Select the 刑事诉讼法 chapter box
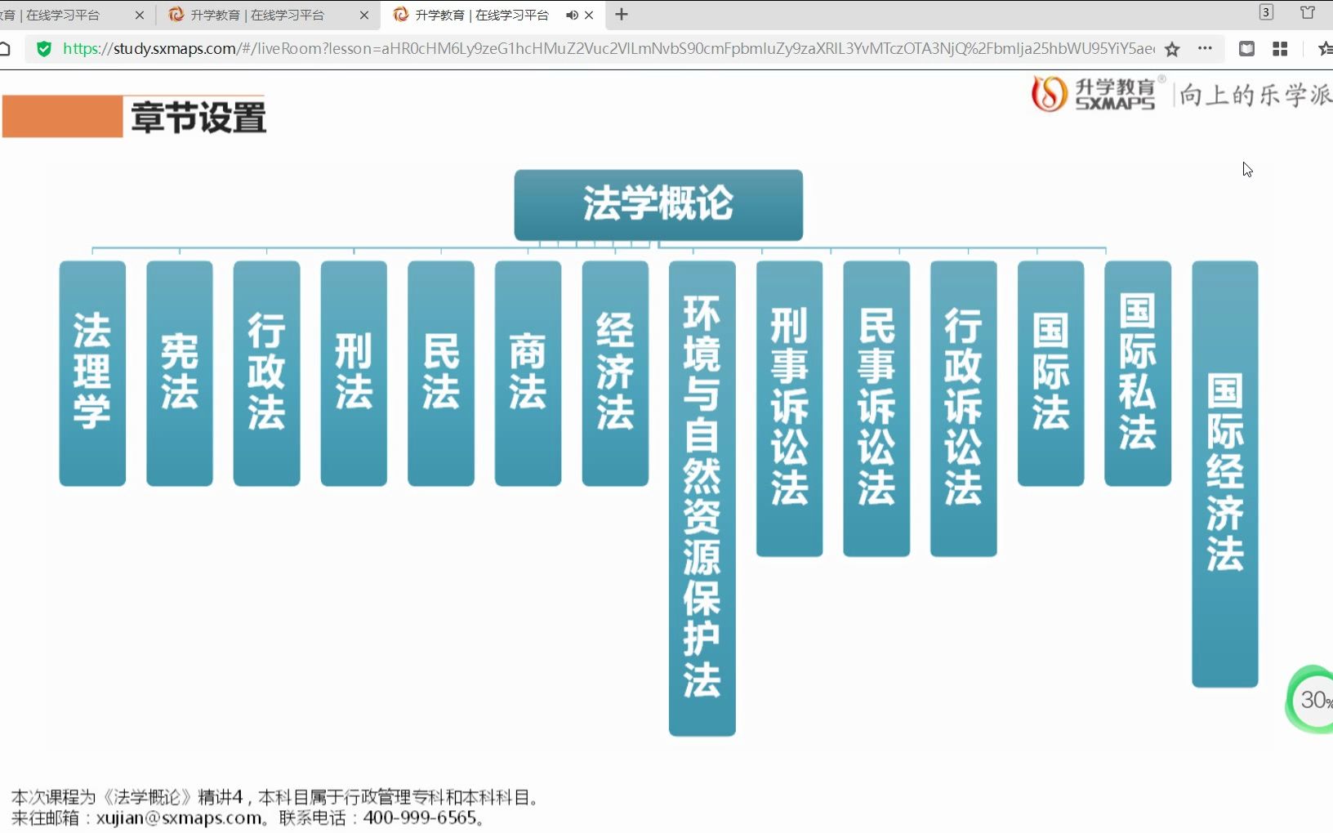The height and width of the screenshot is (833, 1333). click(789, 408)
